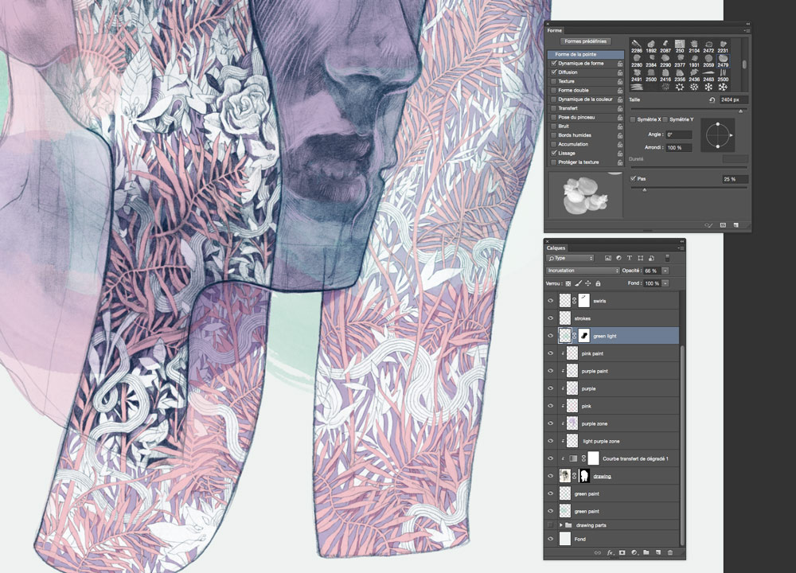Open the Calques panel options menu
The image size is (796, 573).
(x=681, y=248)
